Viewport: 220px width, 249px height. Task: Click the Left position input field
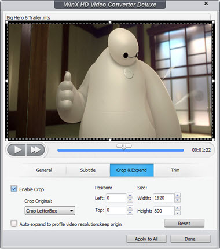[x=116, y=198]
